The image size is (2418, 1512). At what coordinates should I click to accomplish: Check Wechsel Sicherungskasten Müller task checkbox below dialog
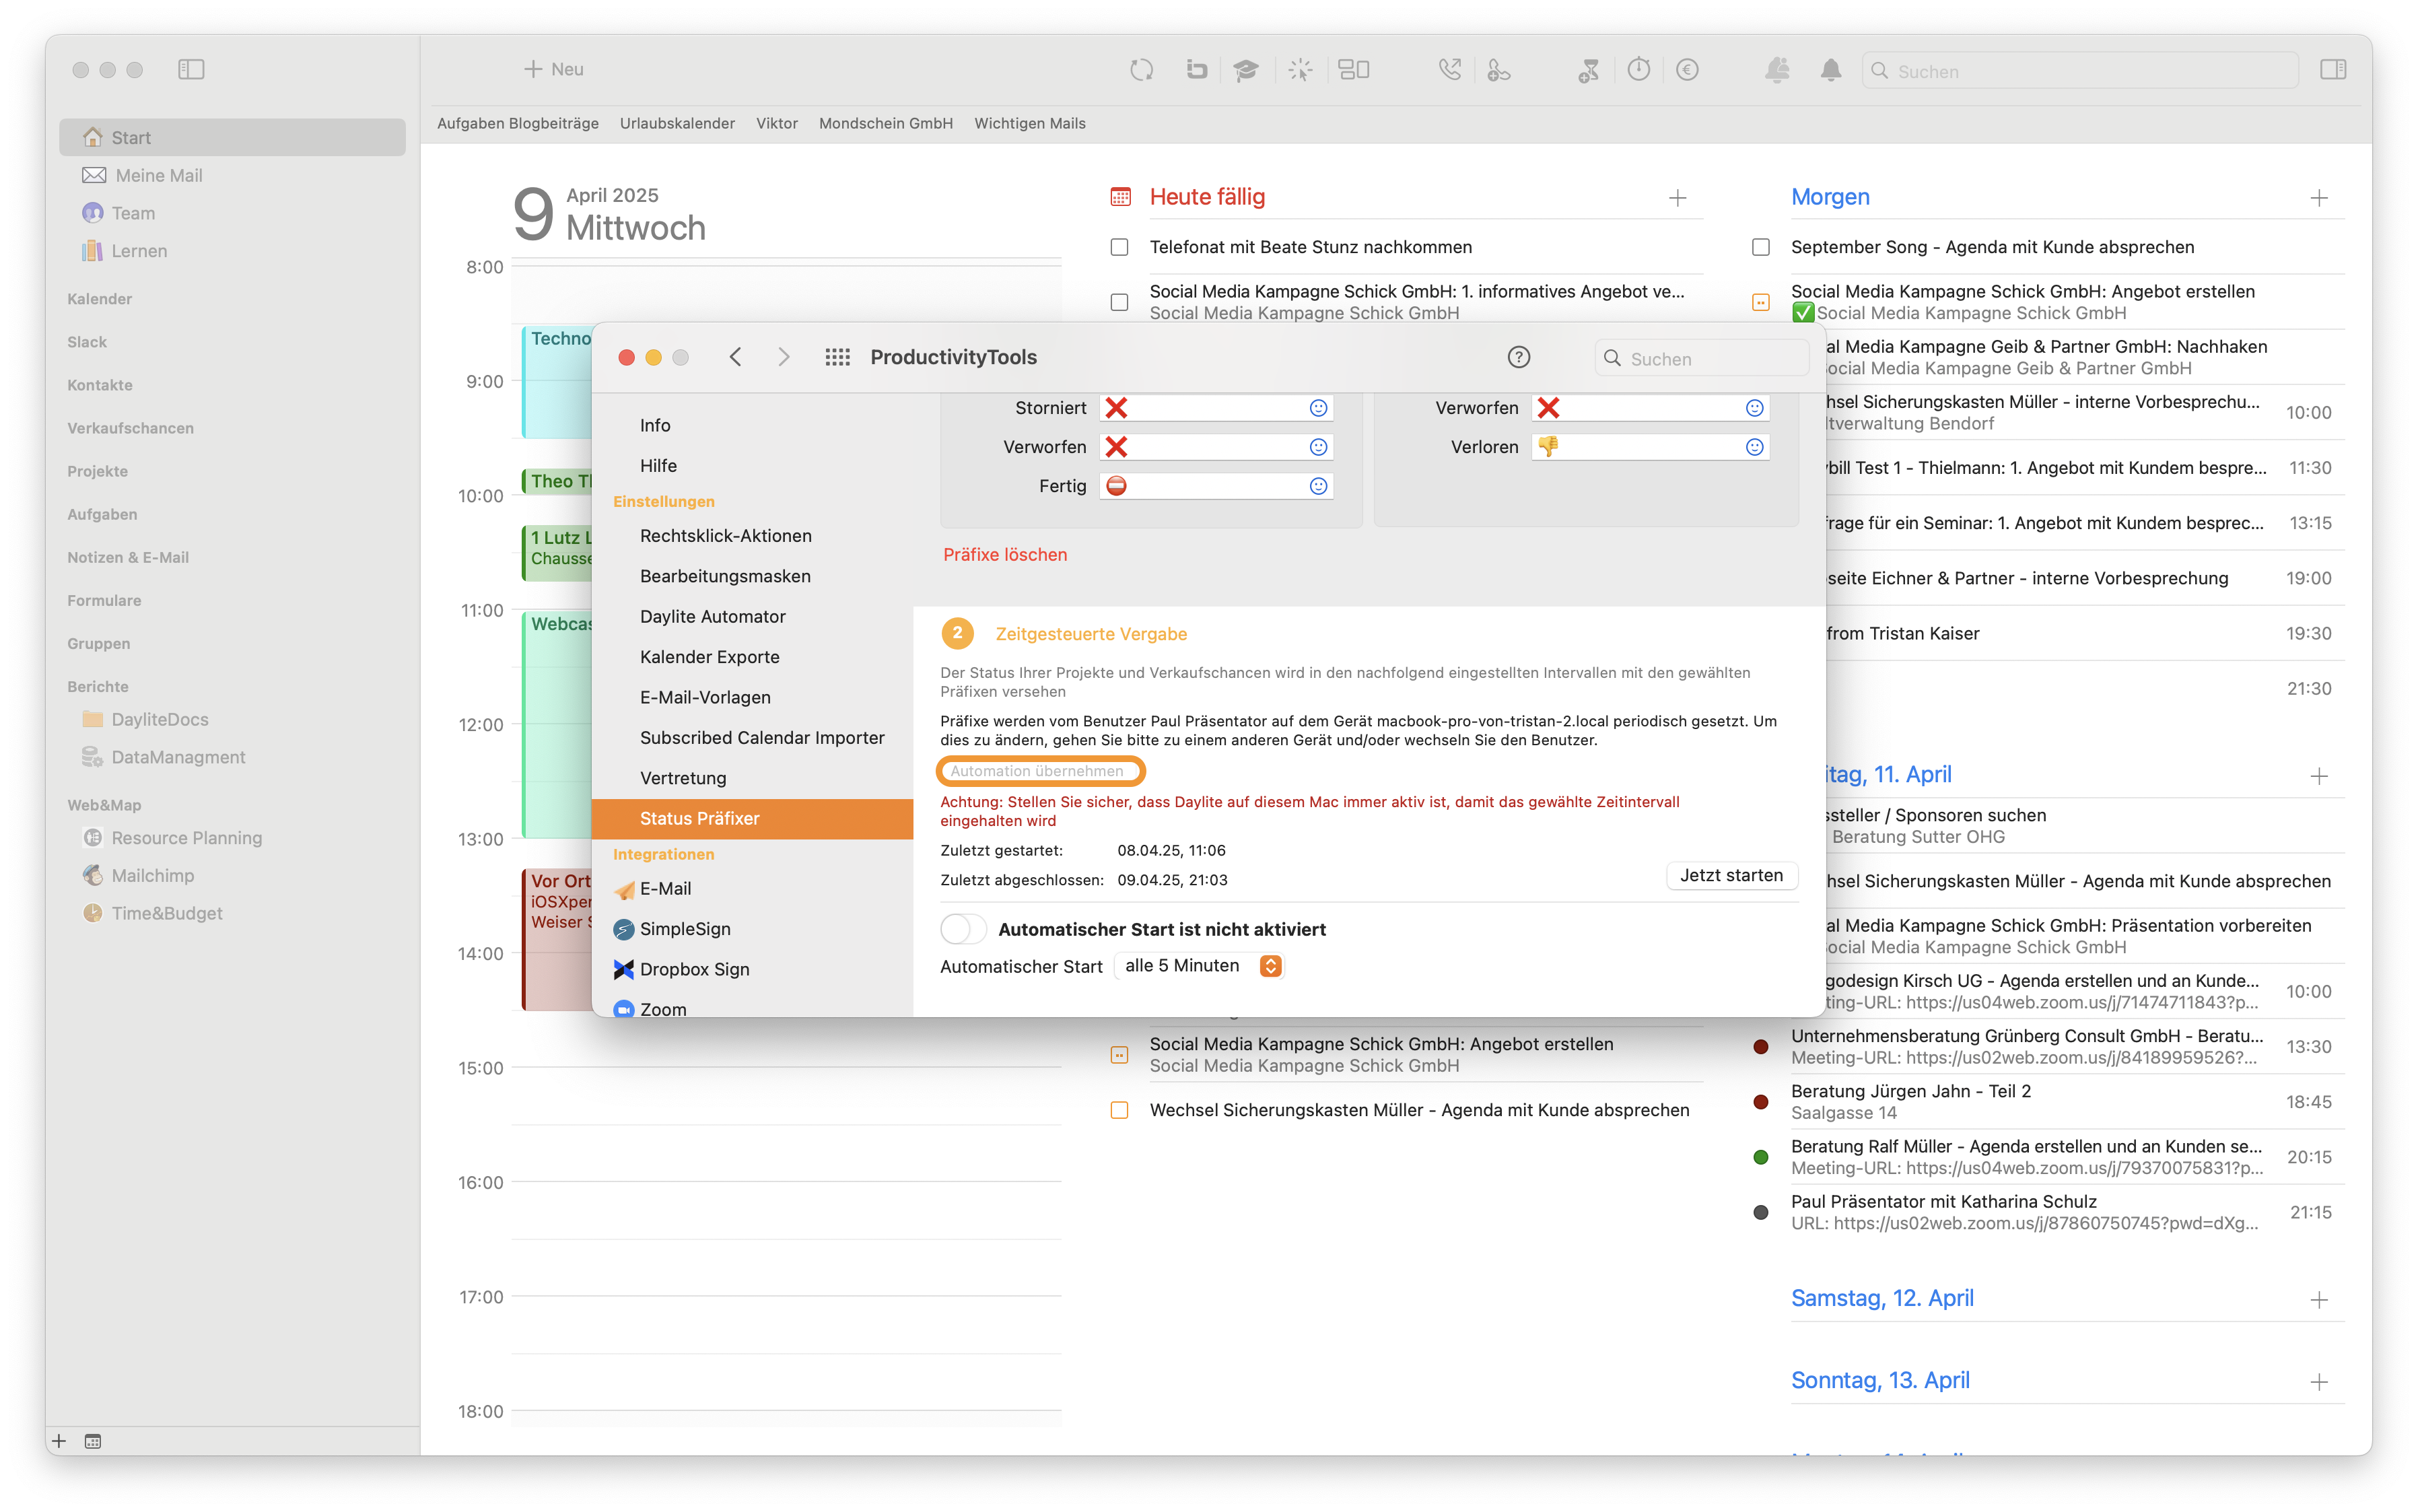(x=1119, y=1110)
